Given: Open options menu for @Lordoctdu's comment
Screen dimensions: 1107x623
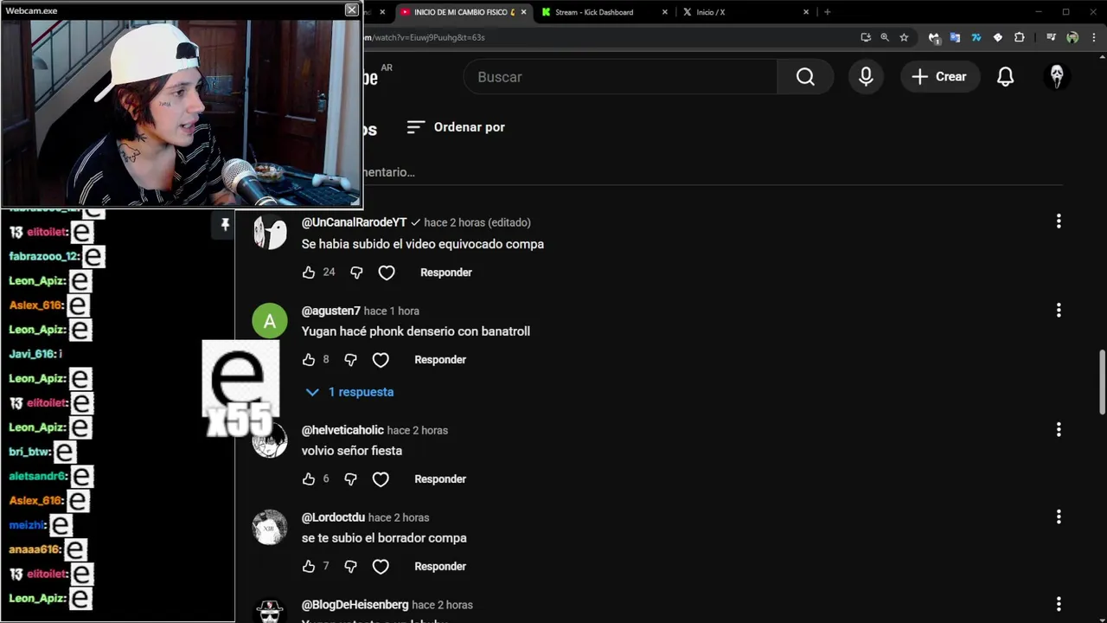Looking at the screenshot, I should (x=1059, y=517).
